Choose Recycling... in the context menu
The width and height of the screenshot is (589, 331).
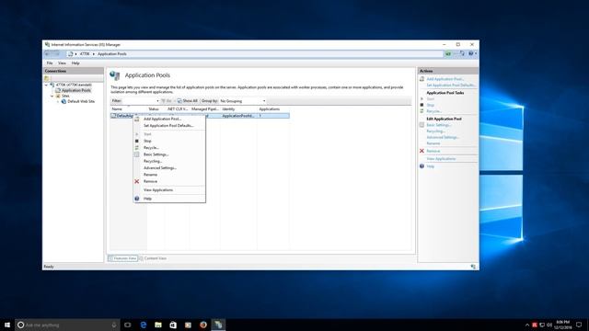coord(153,162)
